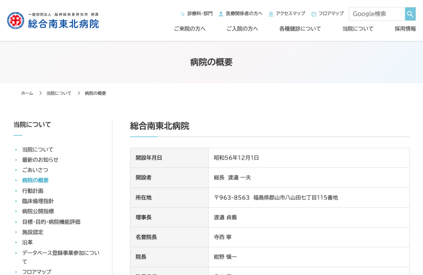This screenshot has width=423, height=275.
Task: Click the section heading 総合南東北病院
Action: coord(160,126)
